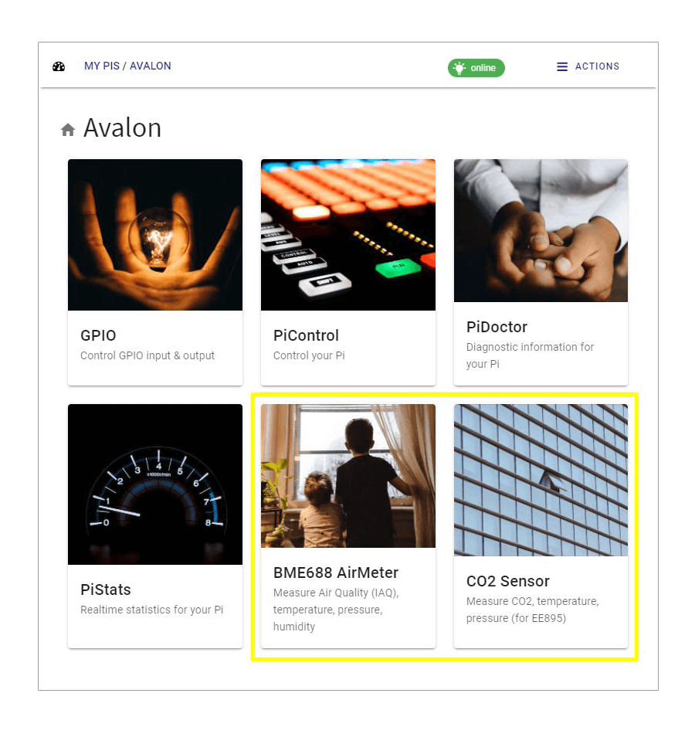Click the PiDoctor card title
Viewport: 695px width, 734px height.
pos(497,327)
